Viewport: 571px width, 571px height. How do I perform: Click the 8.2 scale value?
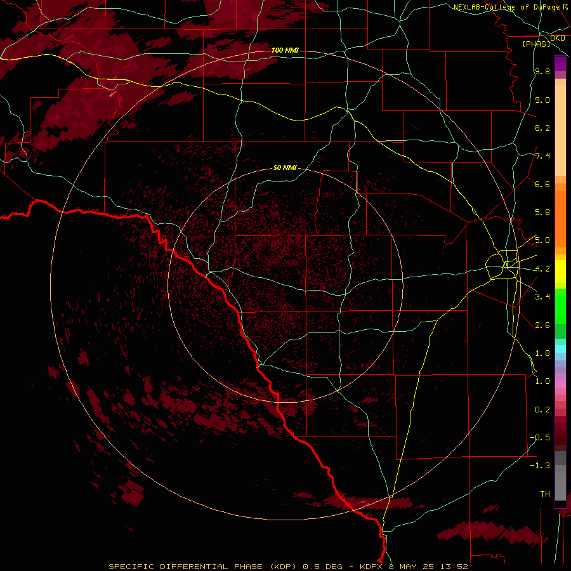click(542, 128)
